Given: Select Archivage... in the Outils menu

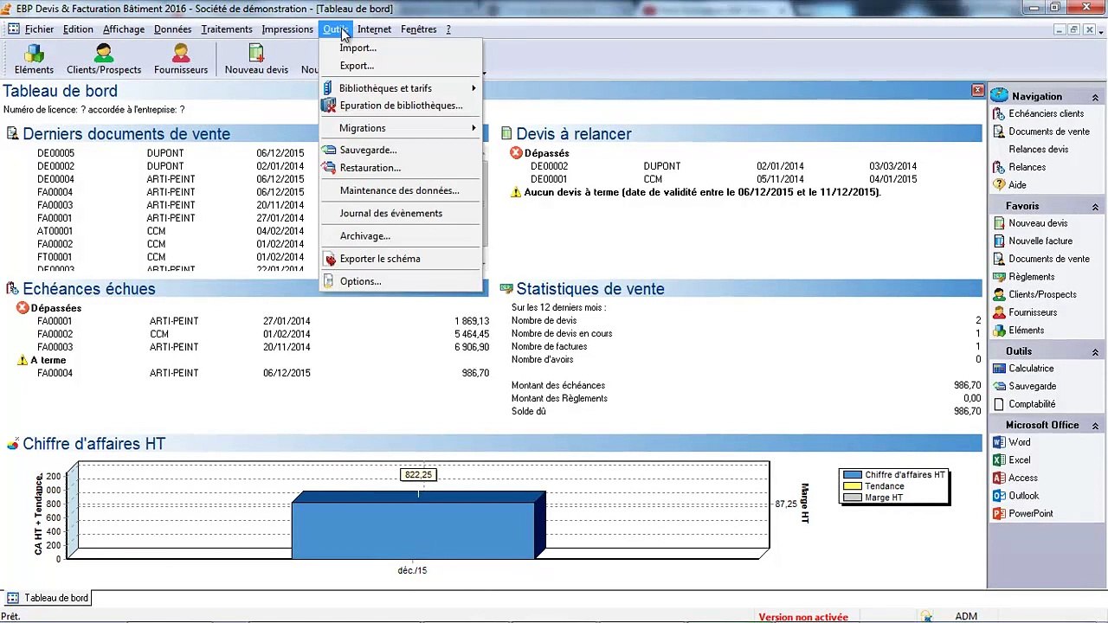Looking at the screenshot, I should coord(401,235).
